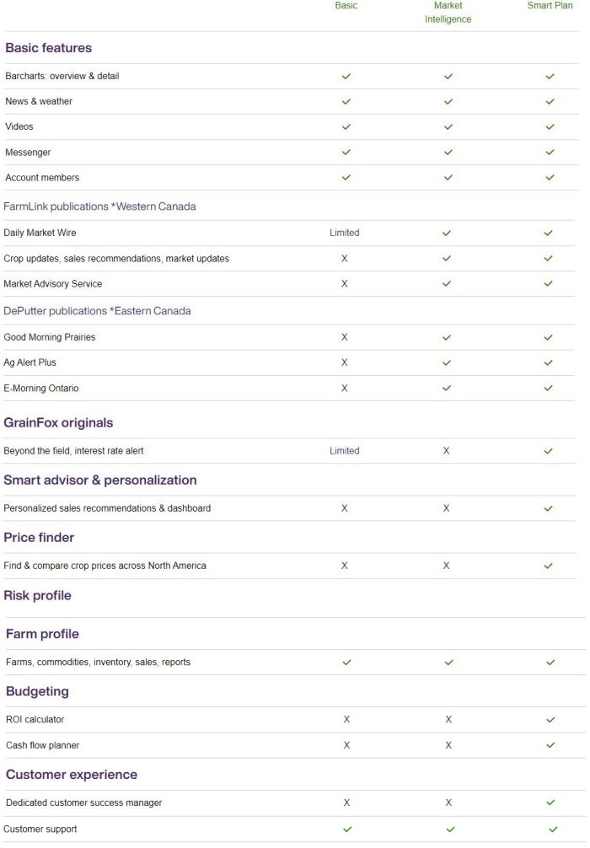Click Smart Plan checkmark for Customer support

pyautogui.click(x=553, y=829)
